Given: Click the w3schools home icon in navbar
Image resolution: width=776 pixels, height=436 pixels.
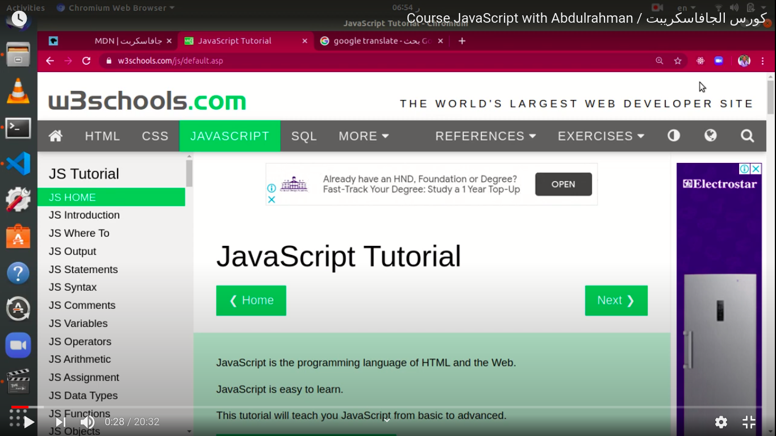Looking at the screenshot, I should point(56,136).
